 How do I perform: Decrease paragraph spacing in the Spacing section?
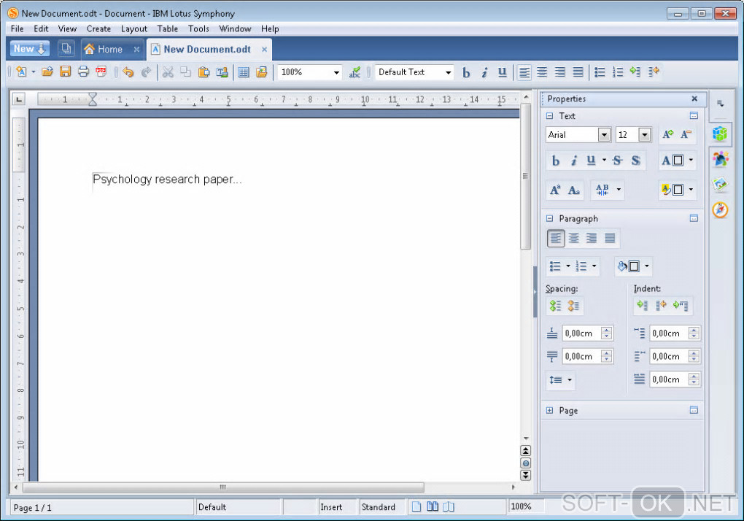pos(573,306)
